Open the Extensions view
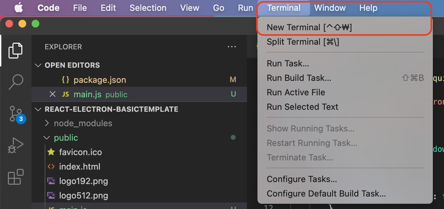Viewport: 444px width, 209px height. coord(15,177)
